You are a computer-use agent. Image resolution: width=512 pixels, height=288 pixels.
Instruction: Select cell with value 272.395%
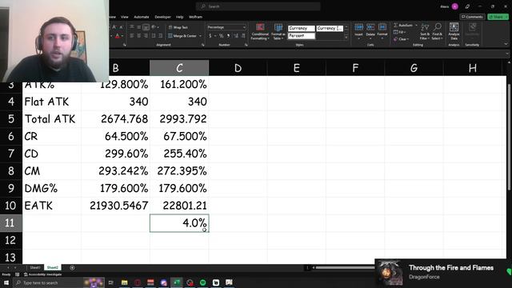click(x=179, y=170)
